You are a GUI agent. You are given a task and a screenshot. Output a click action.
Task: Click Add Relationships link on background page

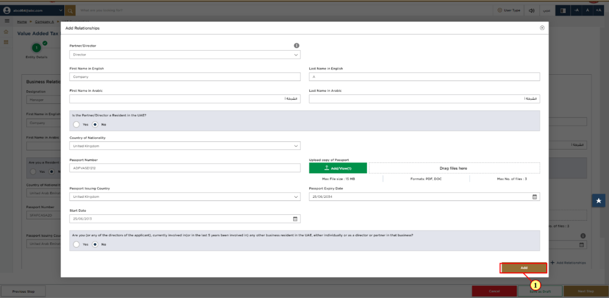pos(568,263)
